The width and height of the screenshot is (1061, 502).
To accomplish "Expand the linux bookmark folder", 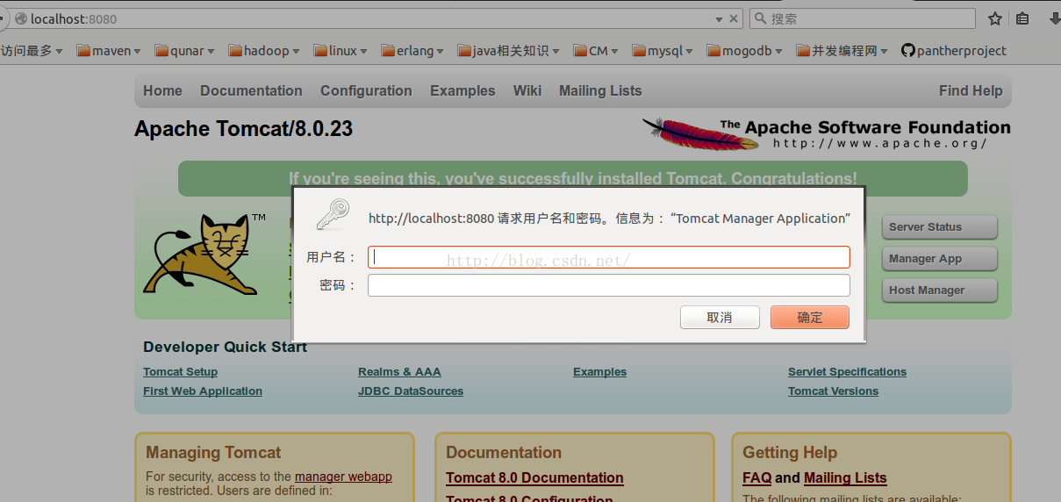I will coord(341,51).
